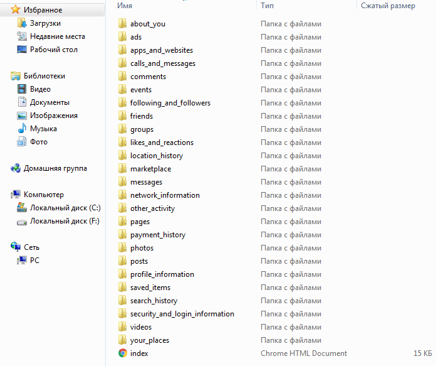This screenshot has height=366, width=436.
Task: Click the ads folder icon
Action: (x=122, y=36)
